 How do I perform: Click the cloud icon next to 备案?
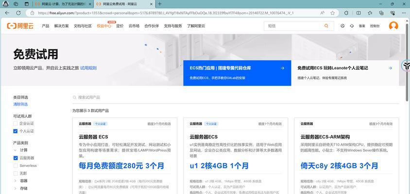(x=352, y=26)
